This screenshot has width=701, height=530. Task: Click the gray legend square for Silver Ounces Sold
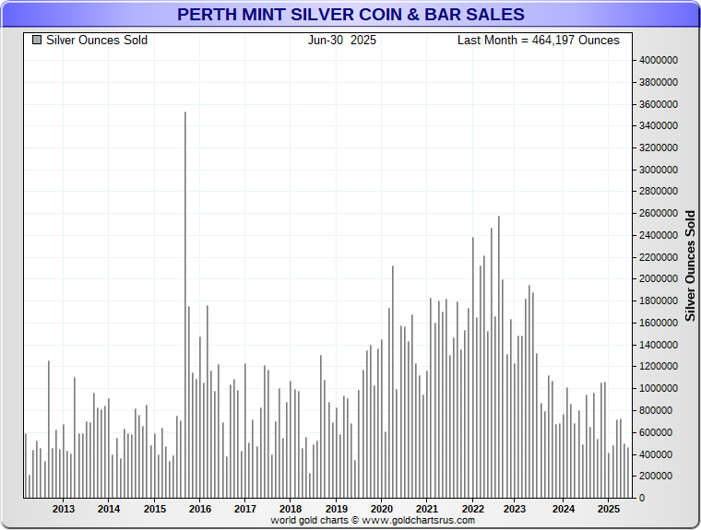37,41
